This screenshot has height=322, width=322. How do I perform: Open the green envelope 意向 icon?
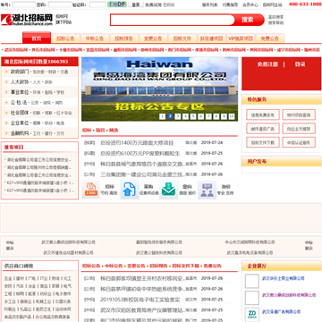coord(168,190)
